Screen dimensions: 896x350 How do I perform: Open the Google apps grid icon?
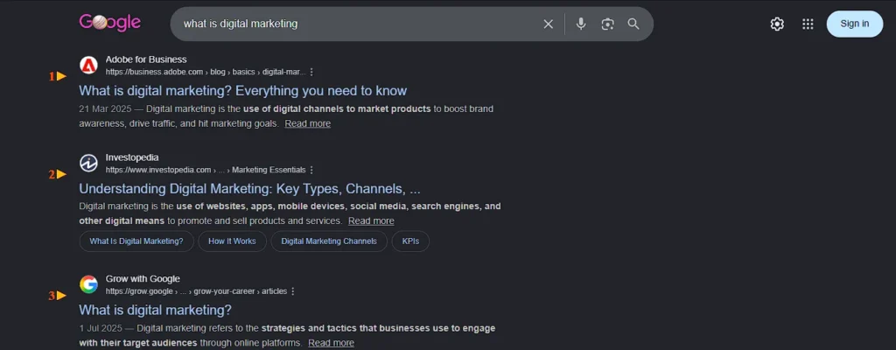point(808,24)
